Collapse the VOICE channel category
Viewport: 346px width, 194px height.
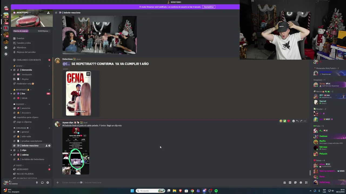coord(18,165)
